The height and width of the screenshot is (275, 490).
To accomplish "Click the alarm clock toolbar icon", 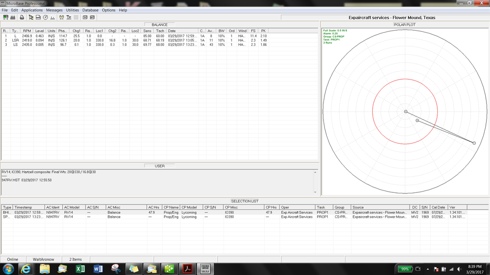I will point(62,17).
